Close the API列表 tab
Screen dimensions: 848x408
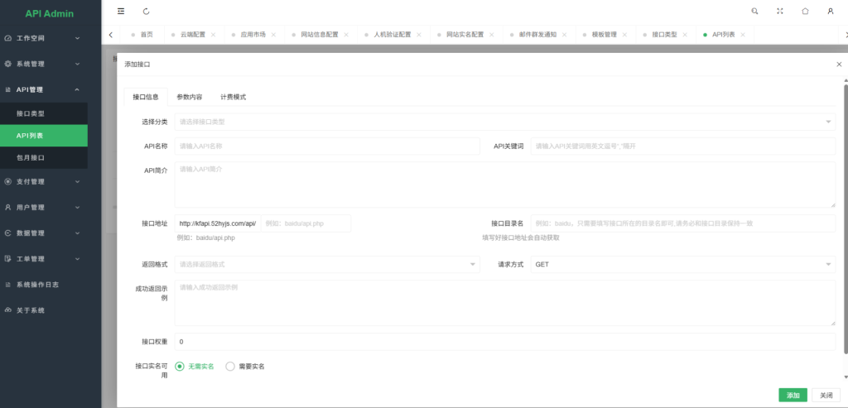click(x=743, y=35)
